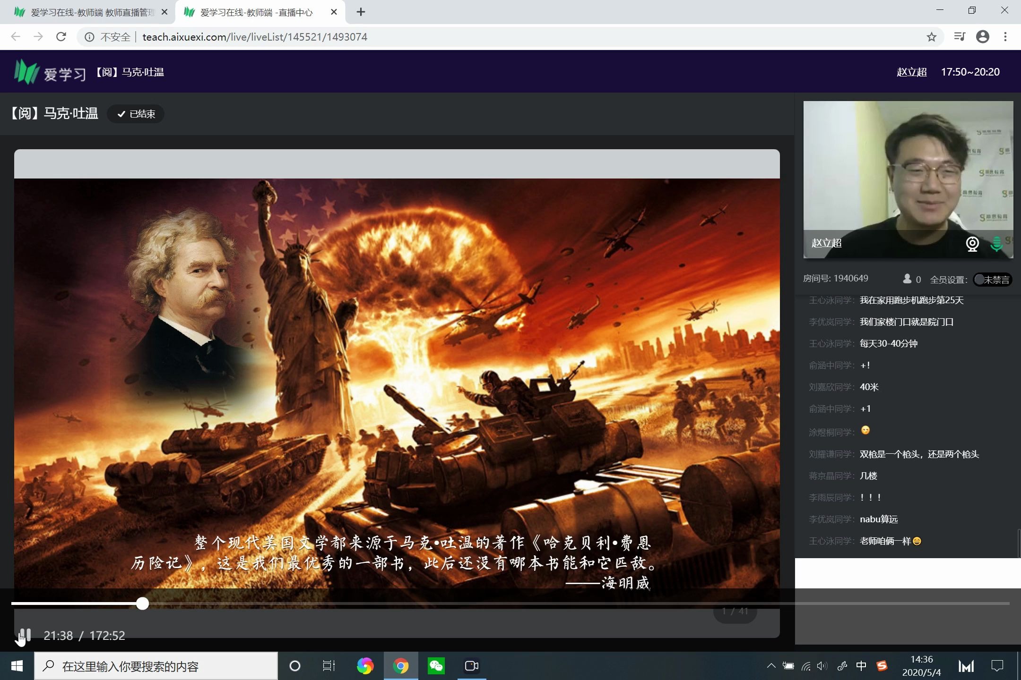Image resolution: width=1021 pixels, height=680 pixels.
Task: Click the green microphone icon on teacher video
Action: click(x=996, y=244)
